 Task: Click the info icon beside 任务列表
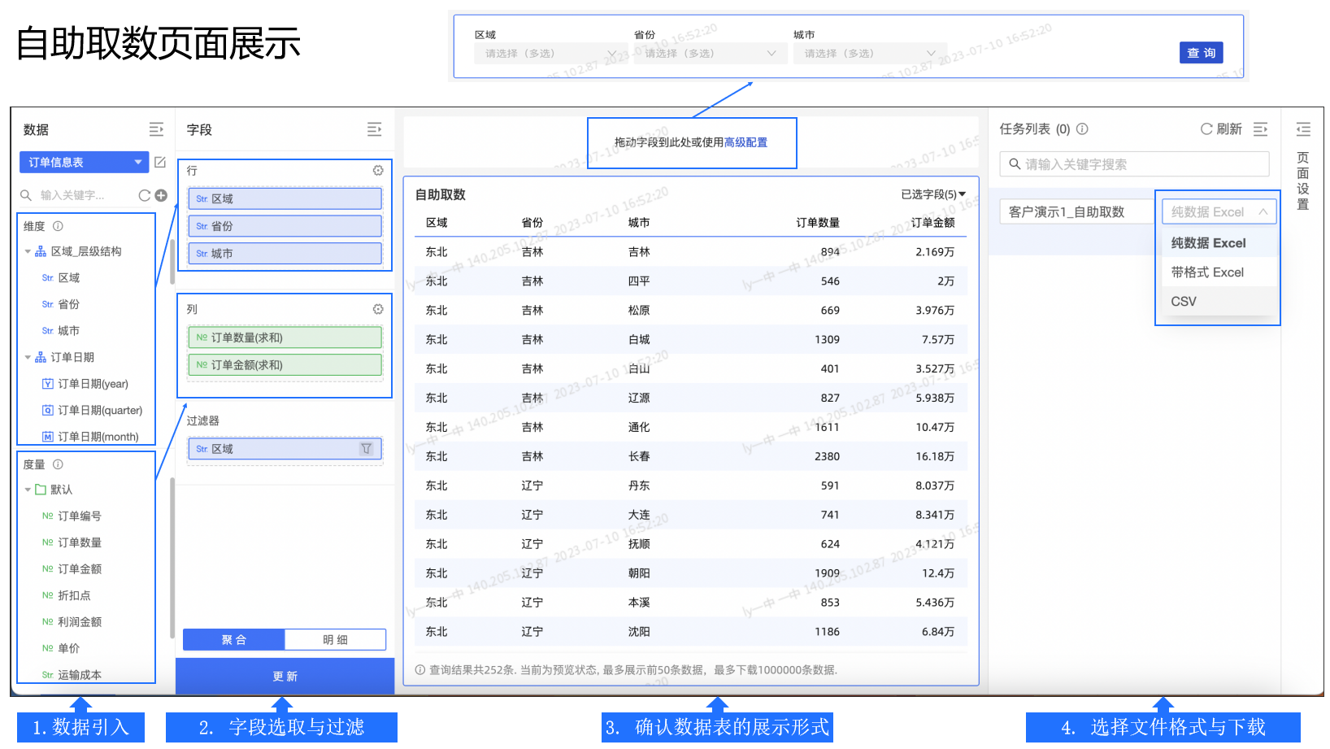pos(1082,128)
